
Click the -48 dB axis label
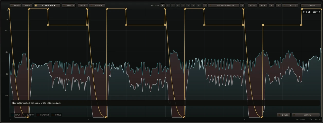(7, 96)
